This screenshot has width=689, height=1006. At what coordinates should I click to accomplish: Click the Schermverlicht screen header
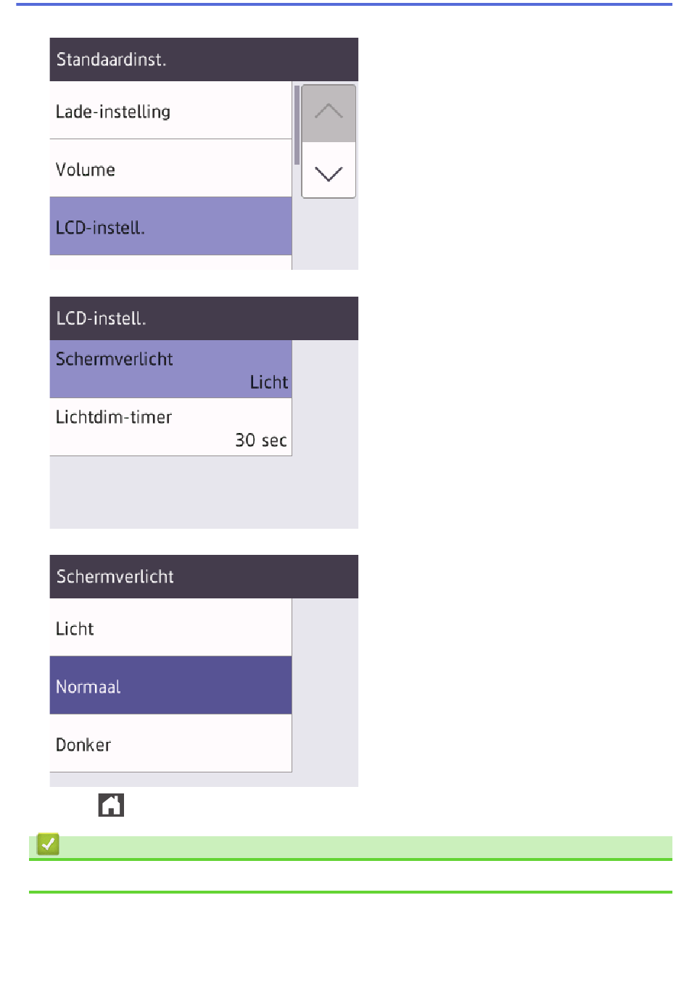(204, 577)
